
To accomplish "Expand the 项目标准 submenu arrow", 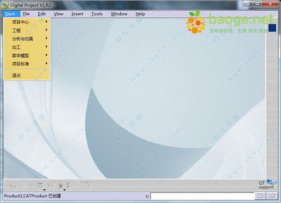I will point(46,63).
